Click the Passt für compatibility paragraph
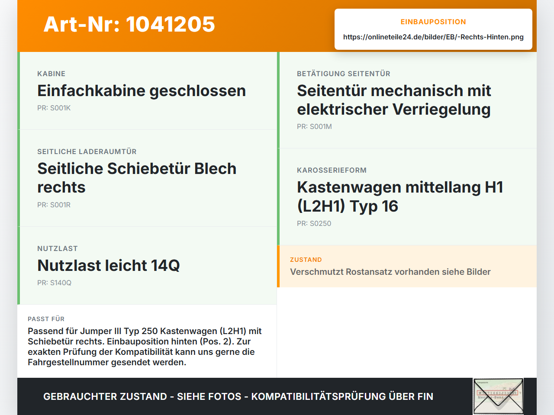This screenshot has width=554, height=415. click(145, 347)
